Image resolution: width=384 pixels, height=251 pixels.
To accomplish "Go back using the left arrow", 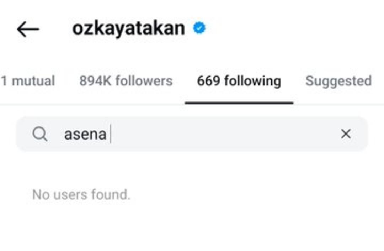I will [x=28, y=29].
